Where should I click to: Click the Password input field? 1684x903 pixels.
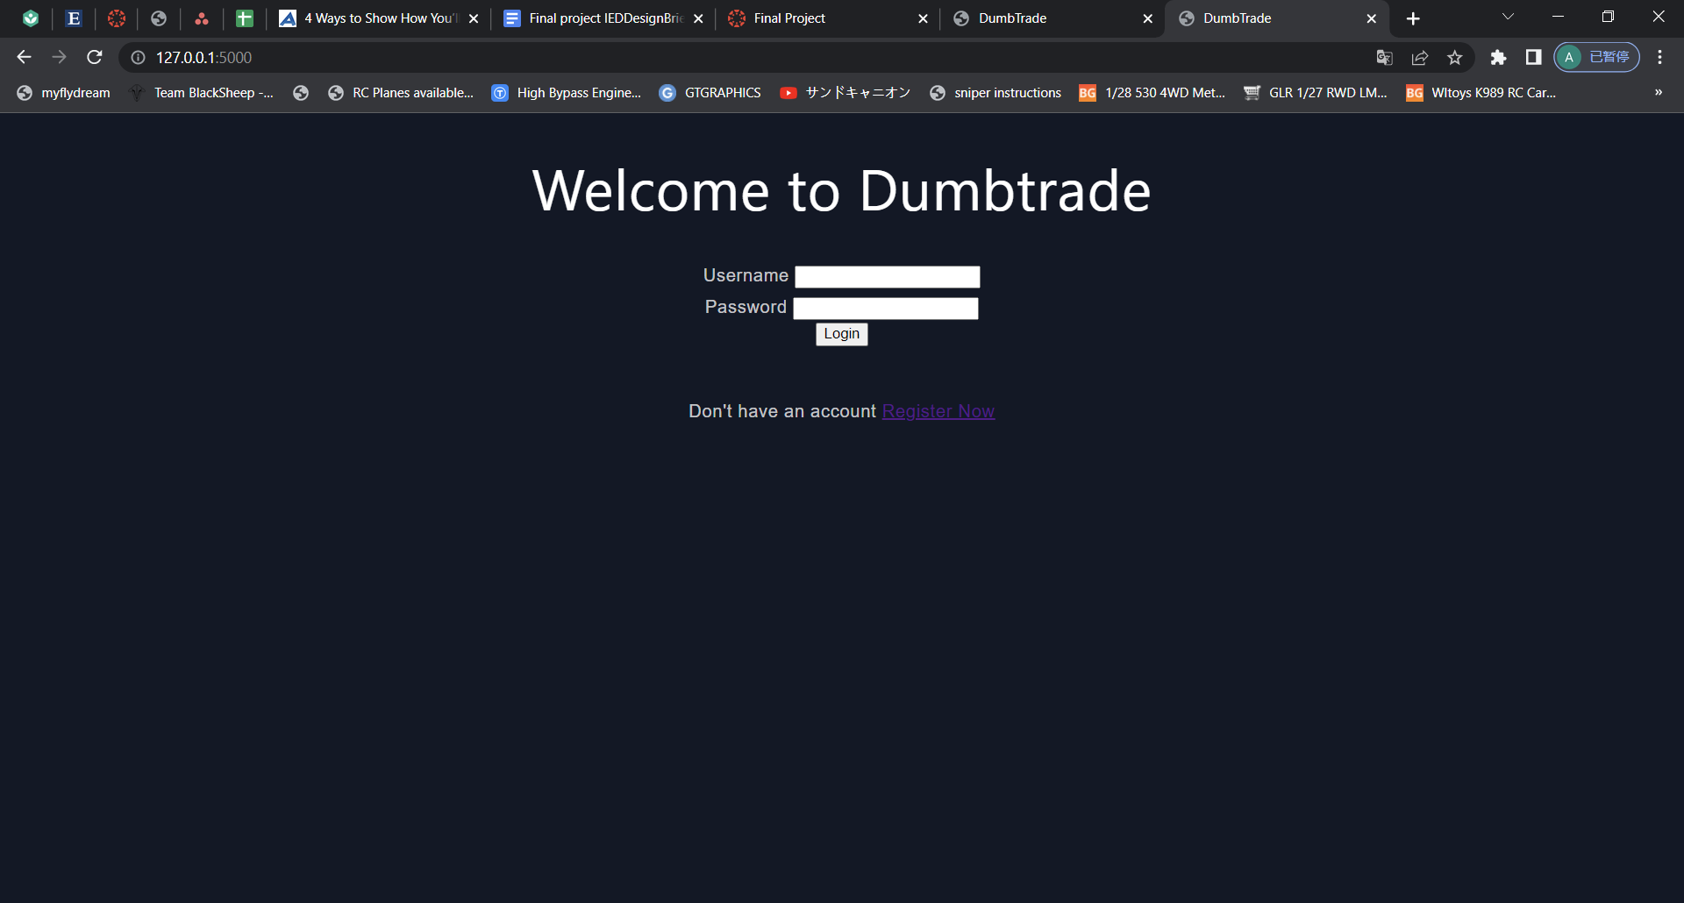pos(885,309)
